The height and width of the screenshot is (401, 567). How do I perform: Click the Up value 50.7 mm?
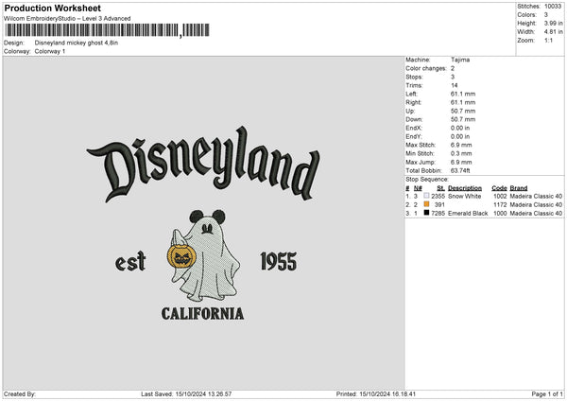tap(463, 111)
